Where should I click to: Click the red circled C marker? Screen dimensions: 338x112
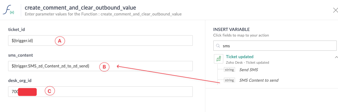[x=50, y=91]
